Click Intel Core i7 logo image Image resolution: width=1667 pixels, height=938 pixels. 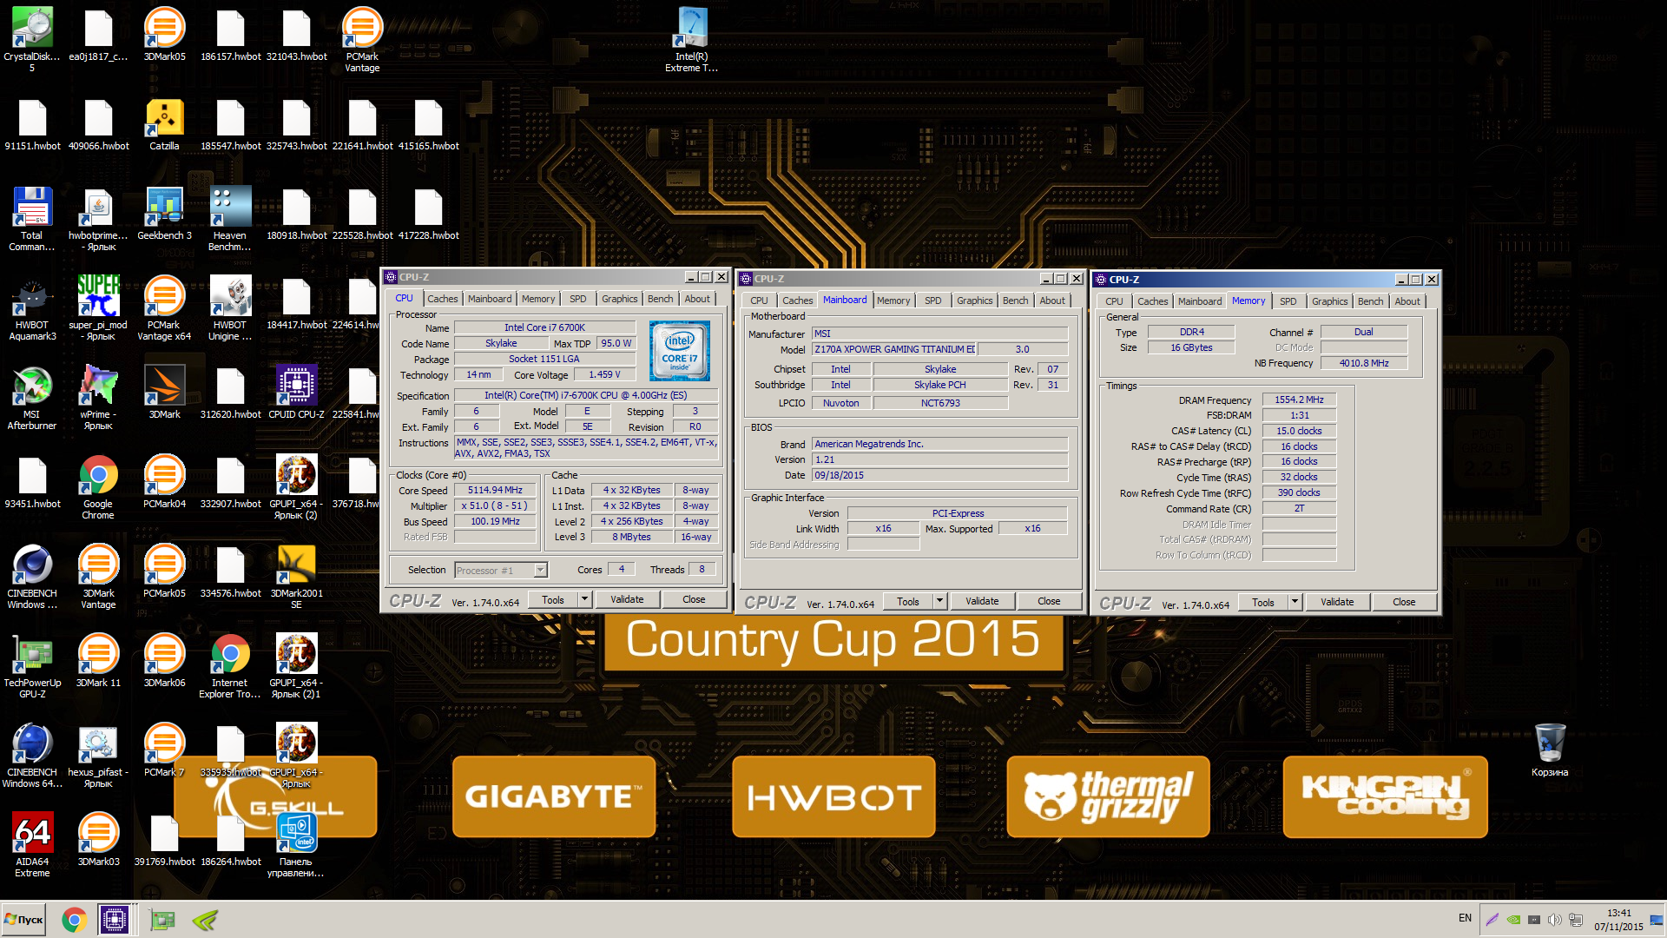coord(680,351)
